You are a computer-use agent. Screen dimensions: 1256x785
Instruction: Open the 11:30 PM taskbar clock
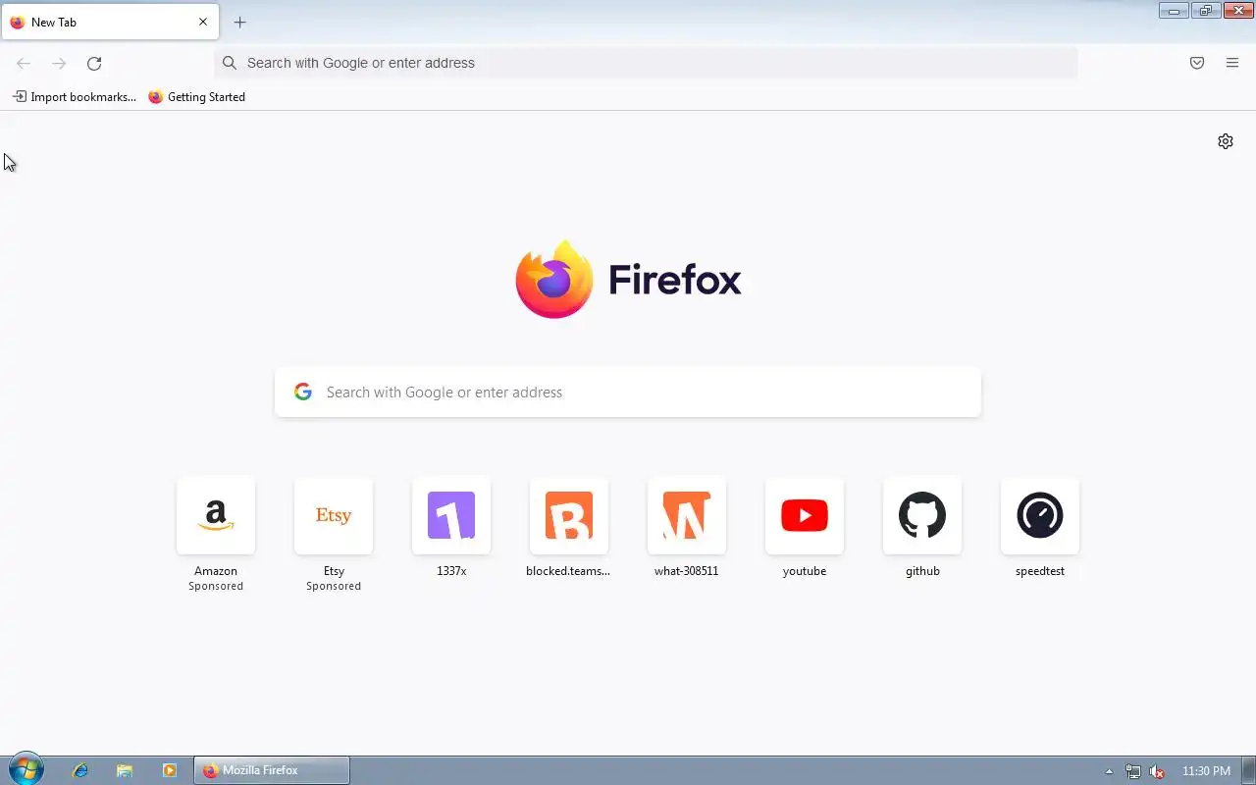click(x=1206, y=771)
